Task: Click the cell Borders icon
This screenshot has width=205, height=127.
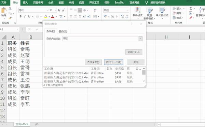Action: (37, 16)
